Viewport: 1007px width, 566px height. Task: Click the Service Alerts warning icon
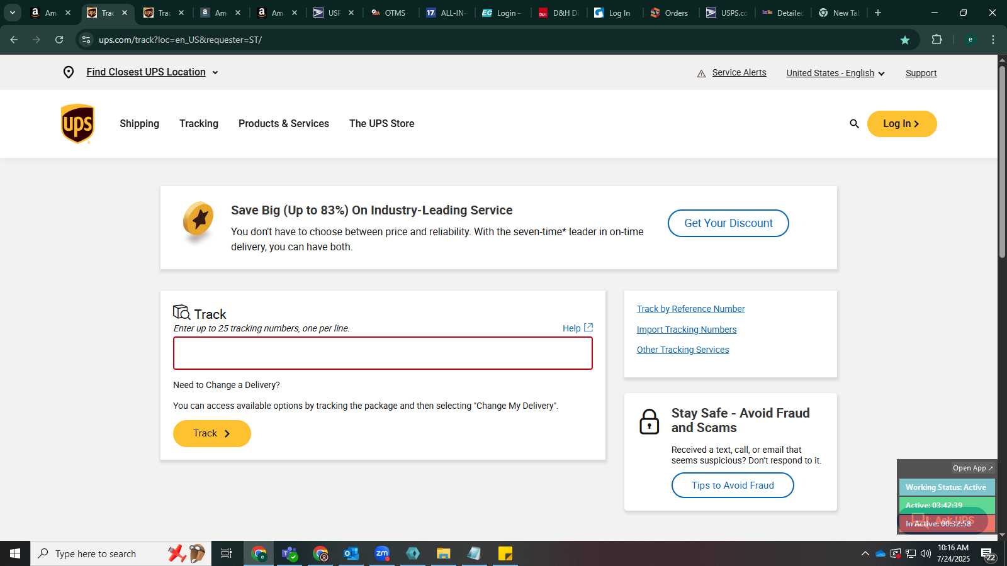701,74
